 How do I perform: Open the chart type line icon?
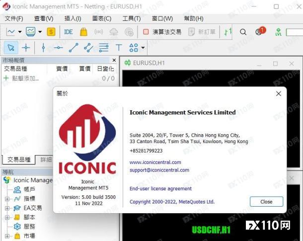tap(10, 32)
